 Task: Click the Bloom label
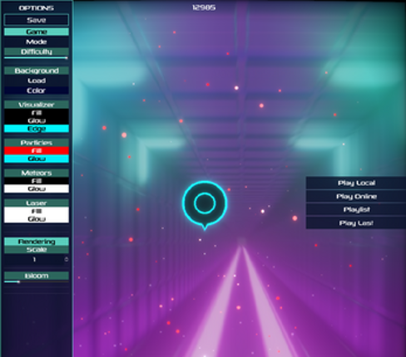[x=37, y=276]
